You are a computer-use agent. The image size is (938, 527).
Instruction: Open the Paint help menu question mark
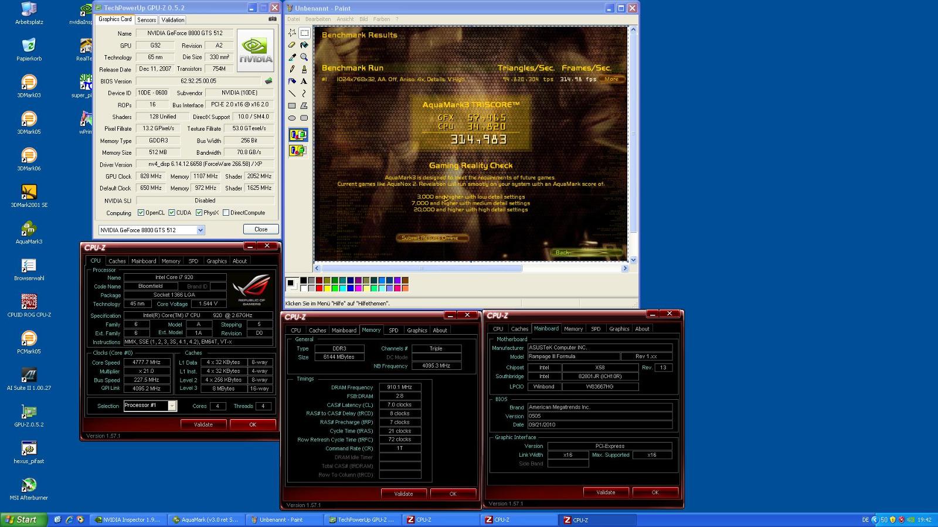click(x=397, y=19)
